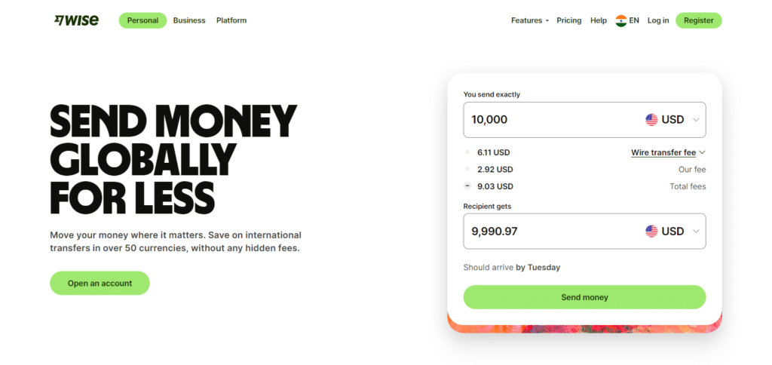Click the Register button
772x365 pixels.
699,20
